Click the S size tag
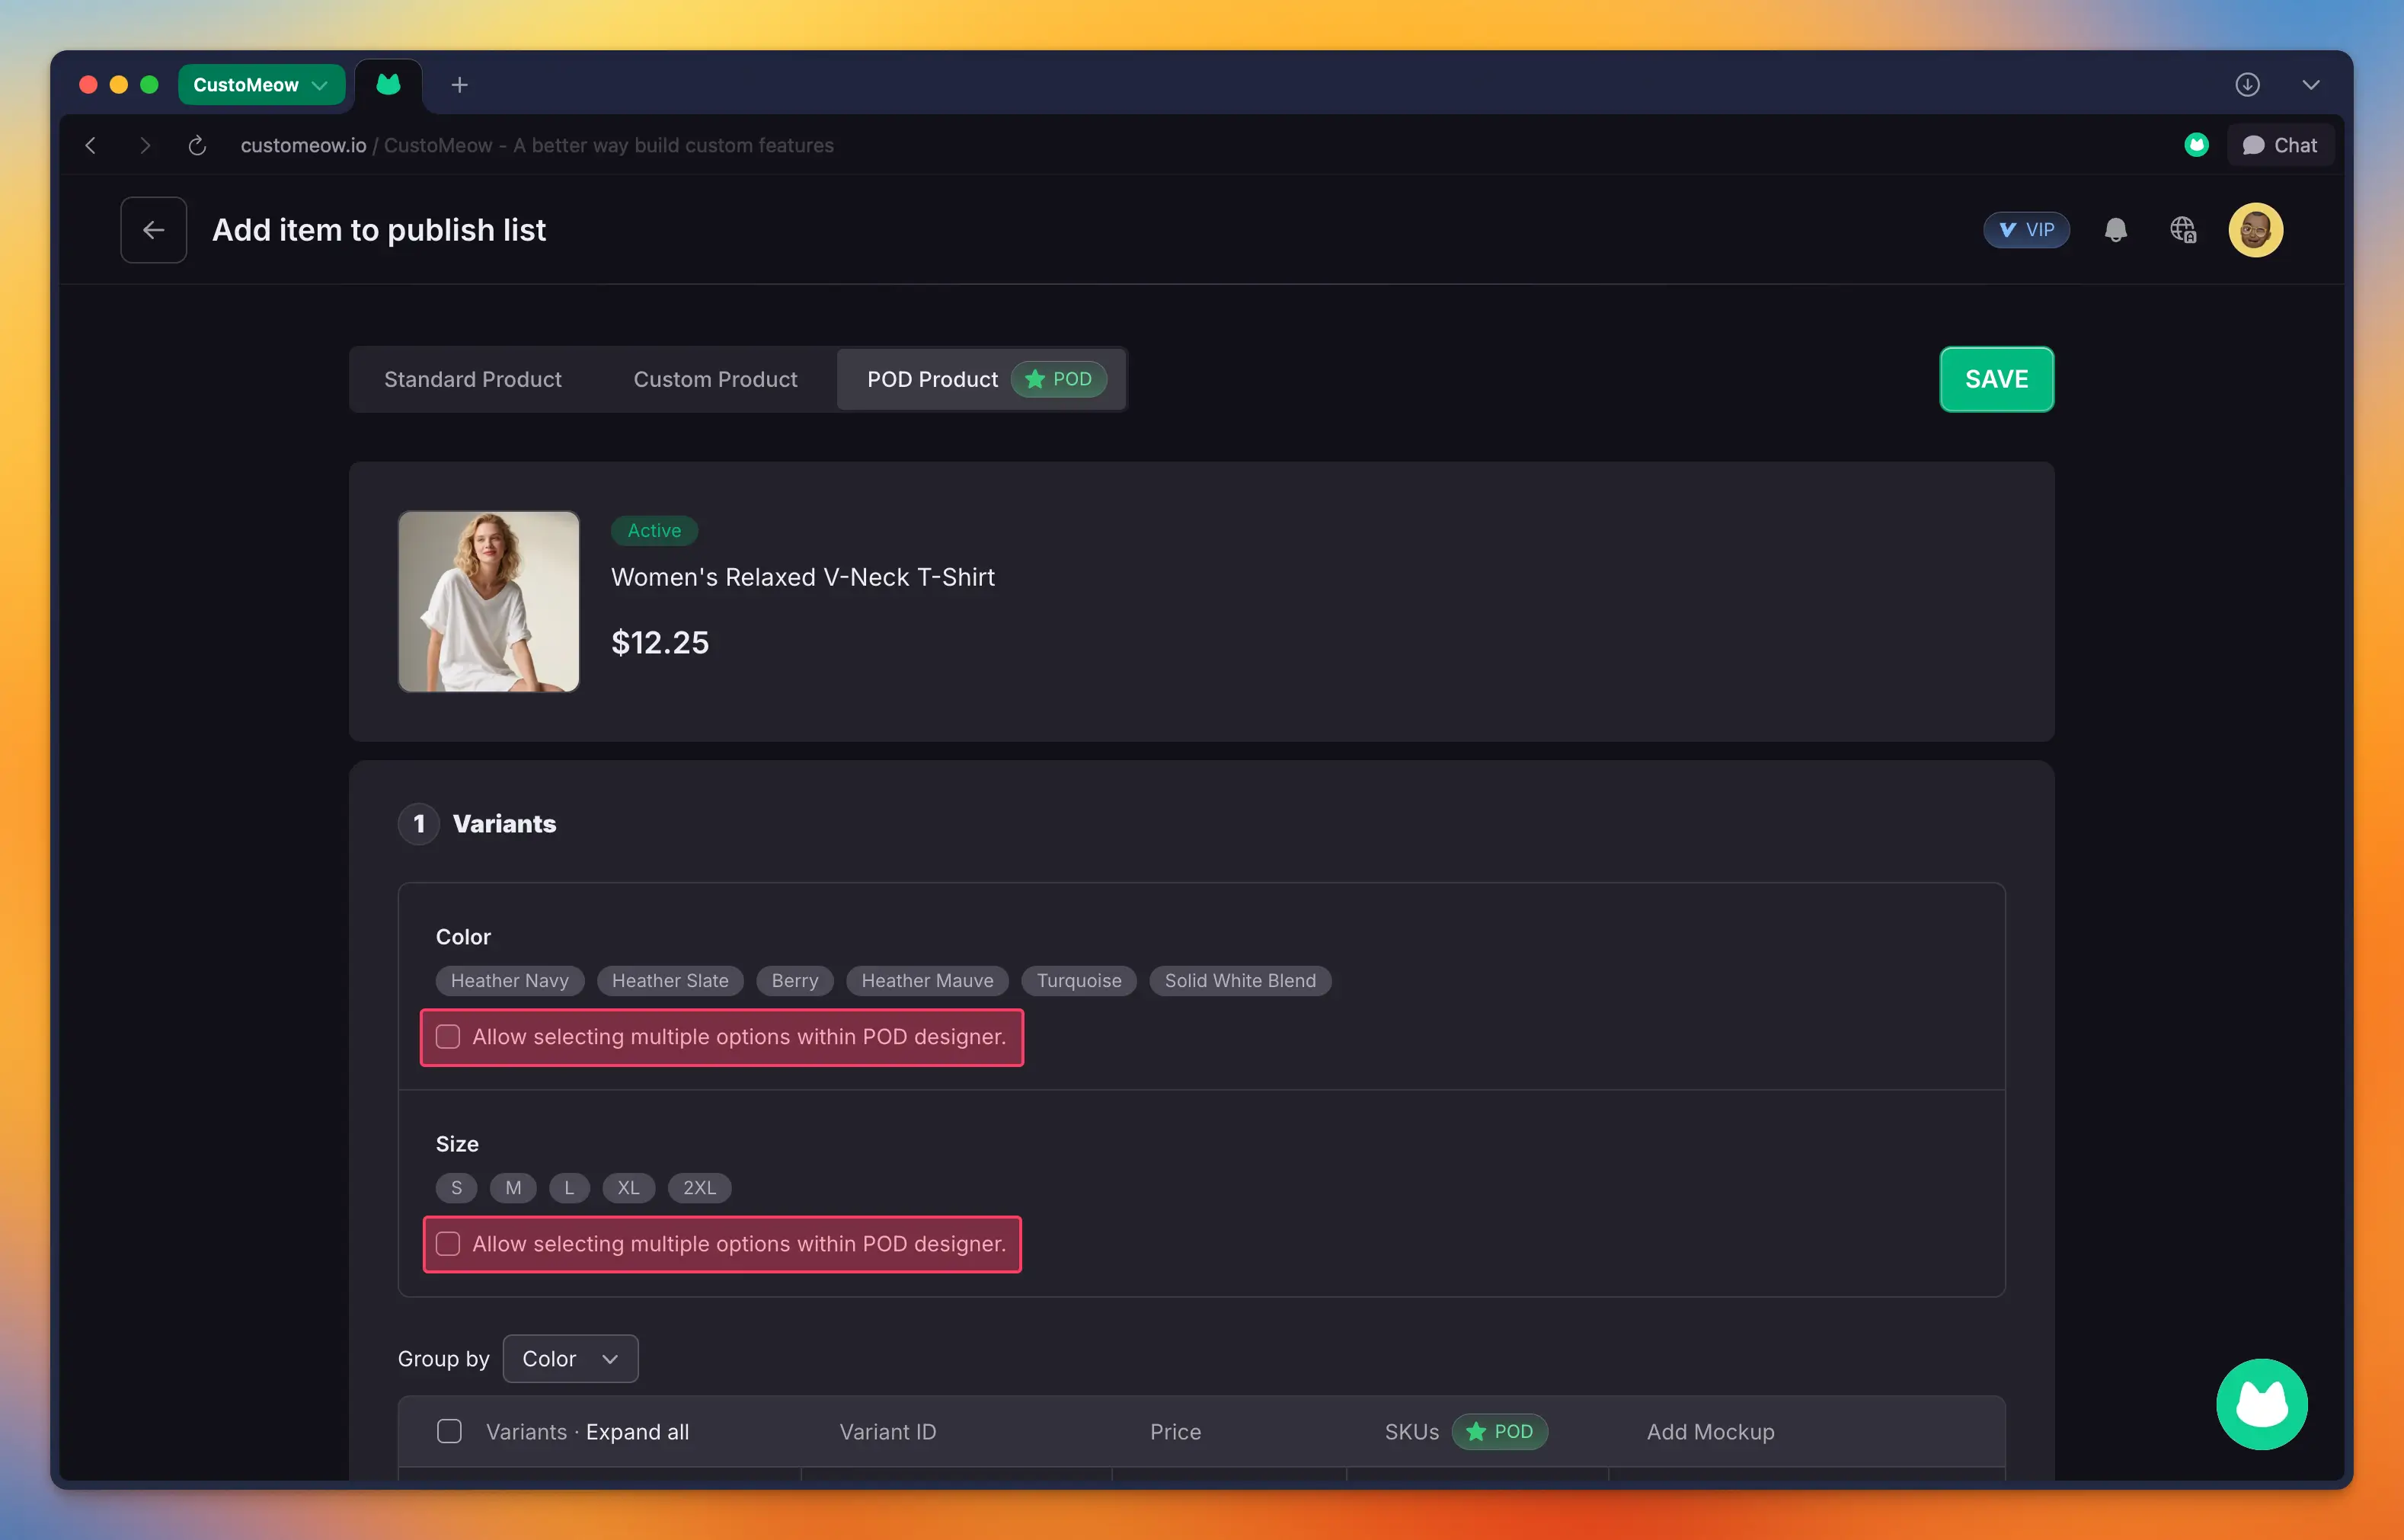Viewport: 2404px width, 1540px height. pyautogui.click(x=456, y=1187)
